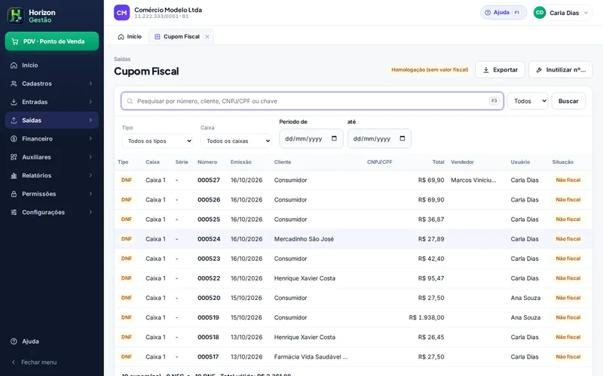Open the Todos os tipos dropdown
This screenshot has height=376, width=603.
158,141
